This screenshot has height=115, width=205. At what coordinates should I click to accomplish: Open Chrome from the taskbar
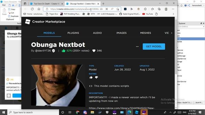click(x=78, y=112)
